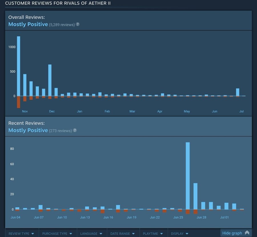This screenshot has width=257, height=237.
Task: Click the Jun 16 axis label
Action: point(108,217)
